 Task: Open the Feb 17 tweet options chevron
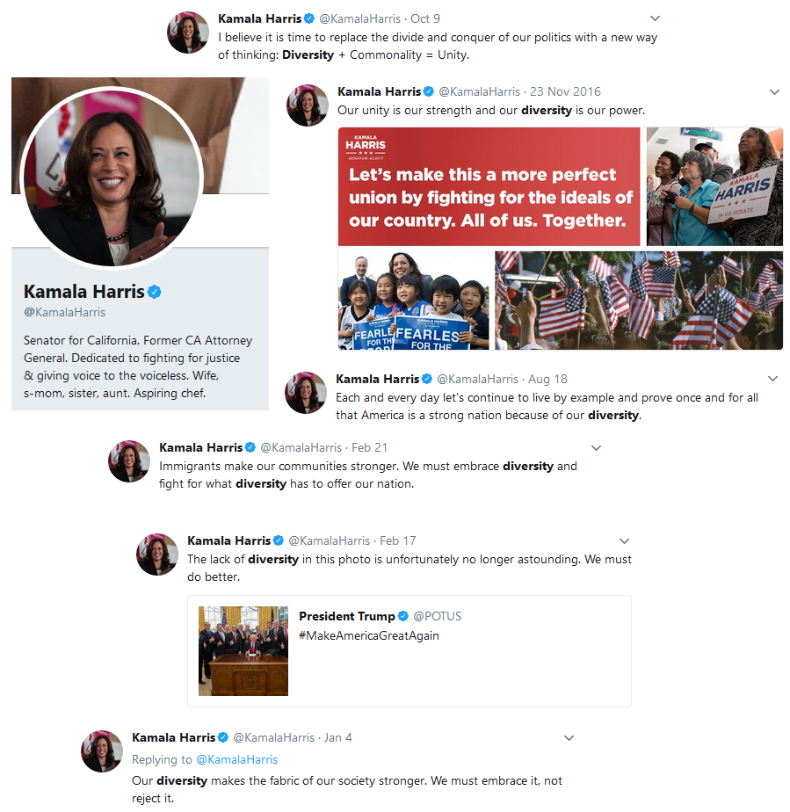coord(624,541)
